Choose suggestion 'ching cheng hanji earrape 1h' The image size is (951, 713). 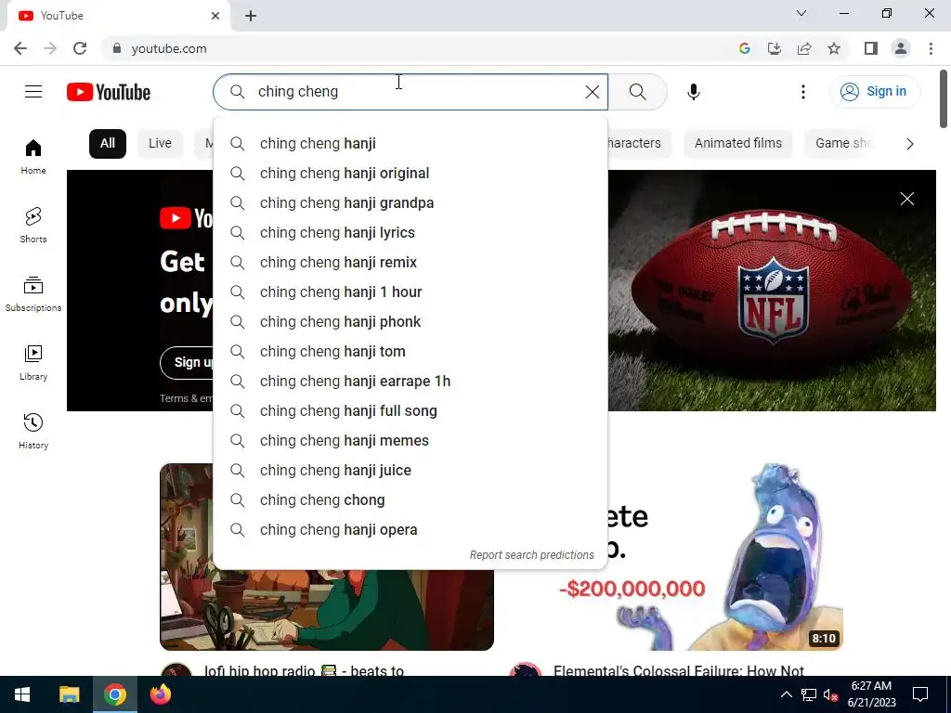(x=410, y=382)
